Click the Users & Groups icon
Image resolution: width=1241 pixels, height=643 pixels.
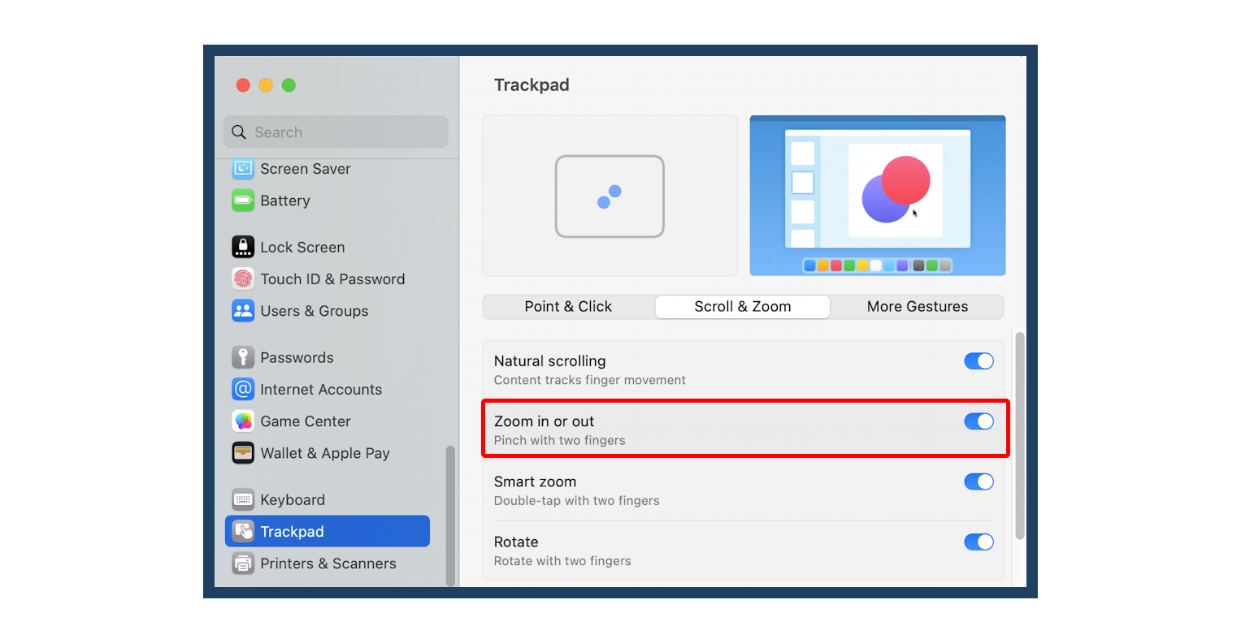click(x=243, y=311)
